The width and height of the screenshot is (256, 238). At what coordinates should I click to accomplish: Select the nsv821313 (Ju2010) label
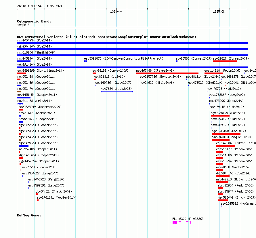pyautogui.click(x=109, y=77)
